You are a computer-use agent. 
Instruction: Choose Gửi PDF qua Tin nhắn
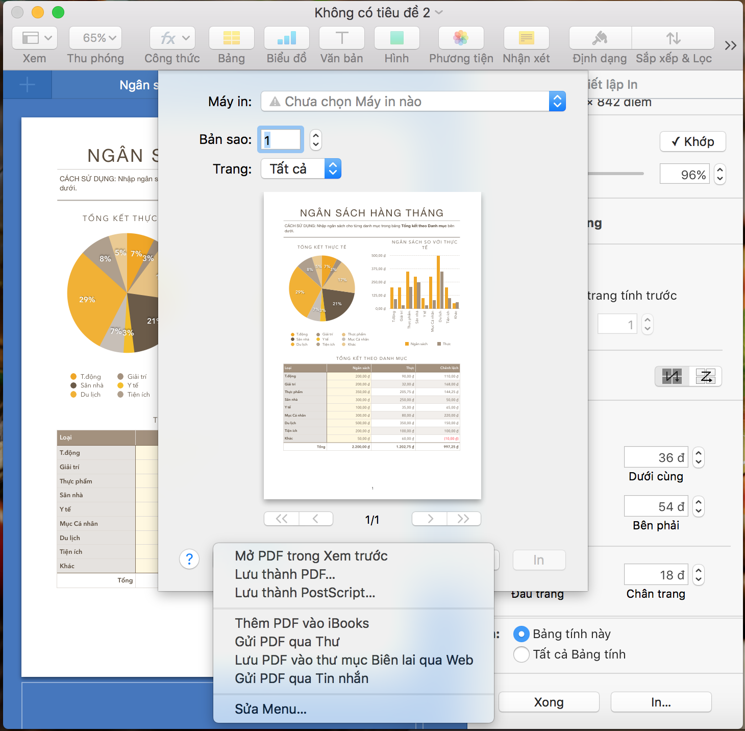(x=354, y=678)
